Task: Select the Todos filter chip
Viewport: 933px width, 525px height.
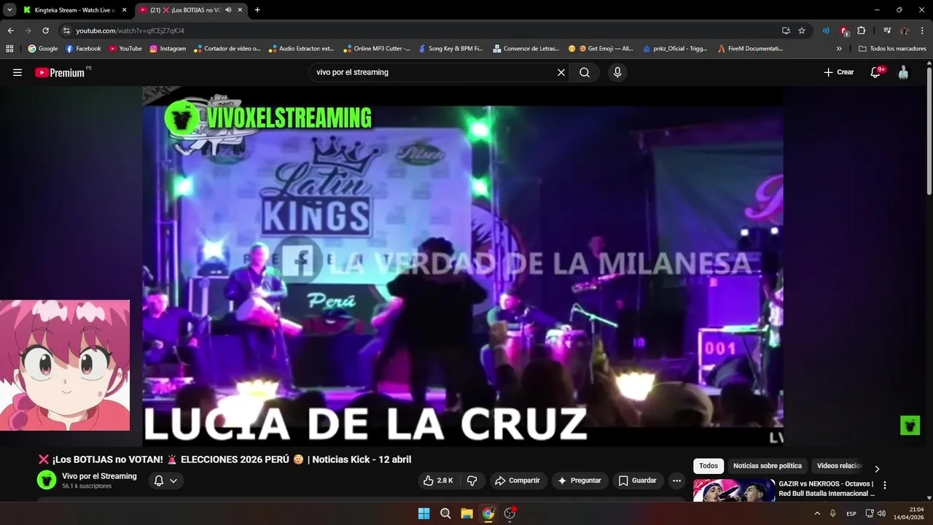Action: (708, 466)
